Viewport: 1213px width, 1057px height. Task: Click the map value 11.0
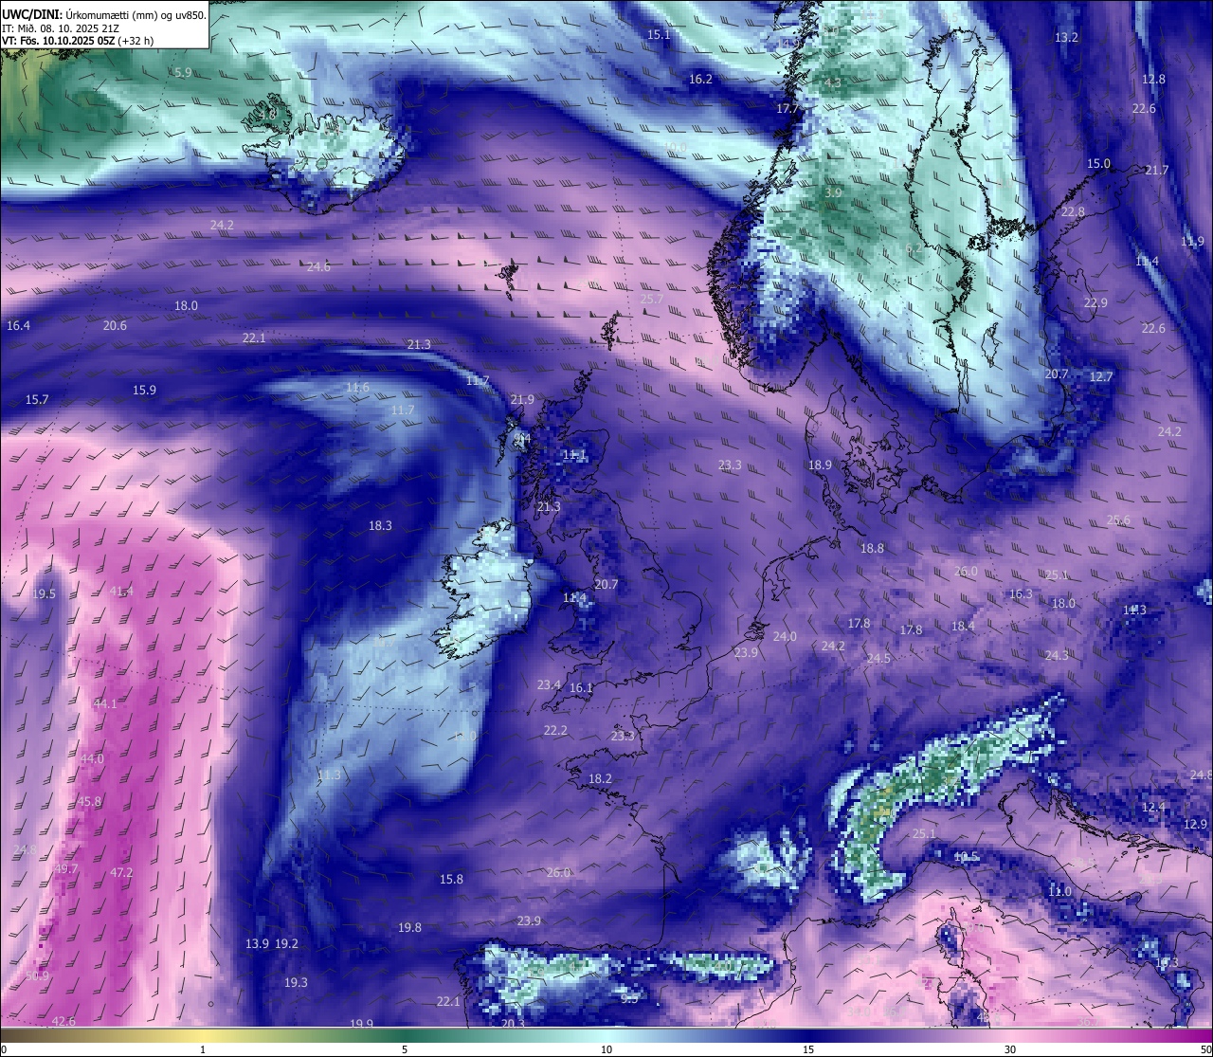point(1059,891)
